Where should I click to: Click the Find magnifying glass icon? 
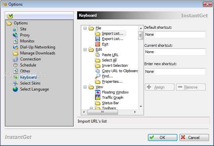coord(98,76)
